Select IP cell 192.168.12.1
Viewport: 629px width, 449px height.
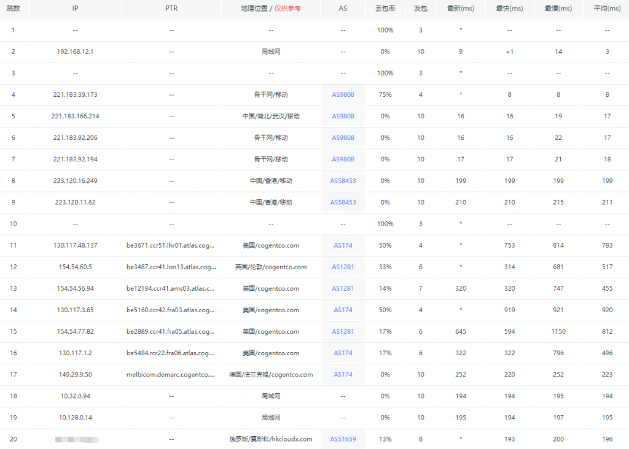[x=75, y=52]
